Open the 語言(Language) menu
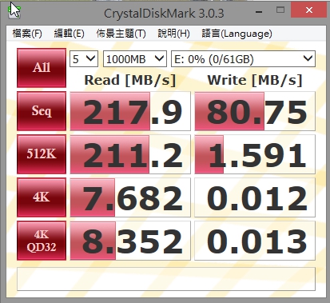This screenshot has height=303, width=330. coord(237,34)
